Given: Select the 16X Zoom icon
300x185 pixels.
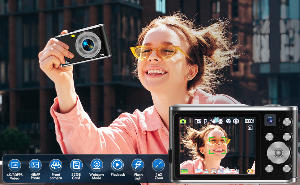Looking at the screenshot, I should [x=158, y=165].
